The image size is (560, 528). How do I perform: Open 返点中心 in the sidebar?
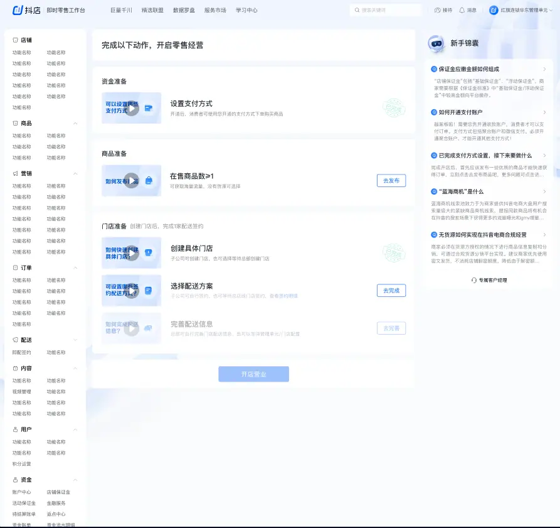pos(56,514)
